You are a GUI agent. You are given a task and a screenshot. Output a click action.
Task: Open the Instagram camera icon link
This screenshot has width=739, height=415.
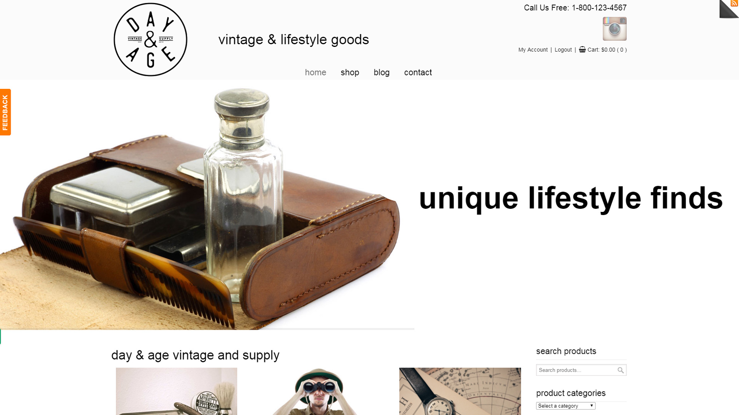pos(614,29)
